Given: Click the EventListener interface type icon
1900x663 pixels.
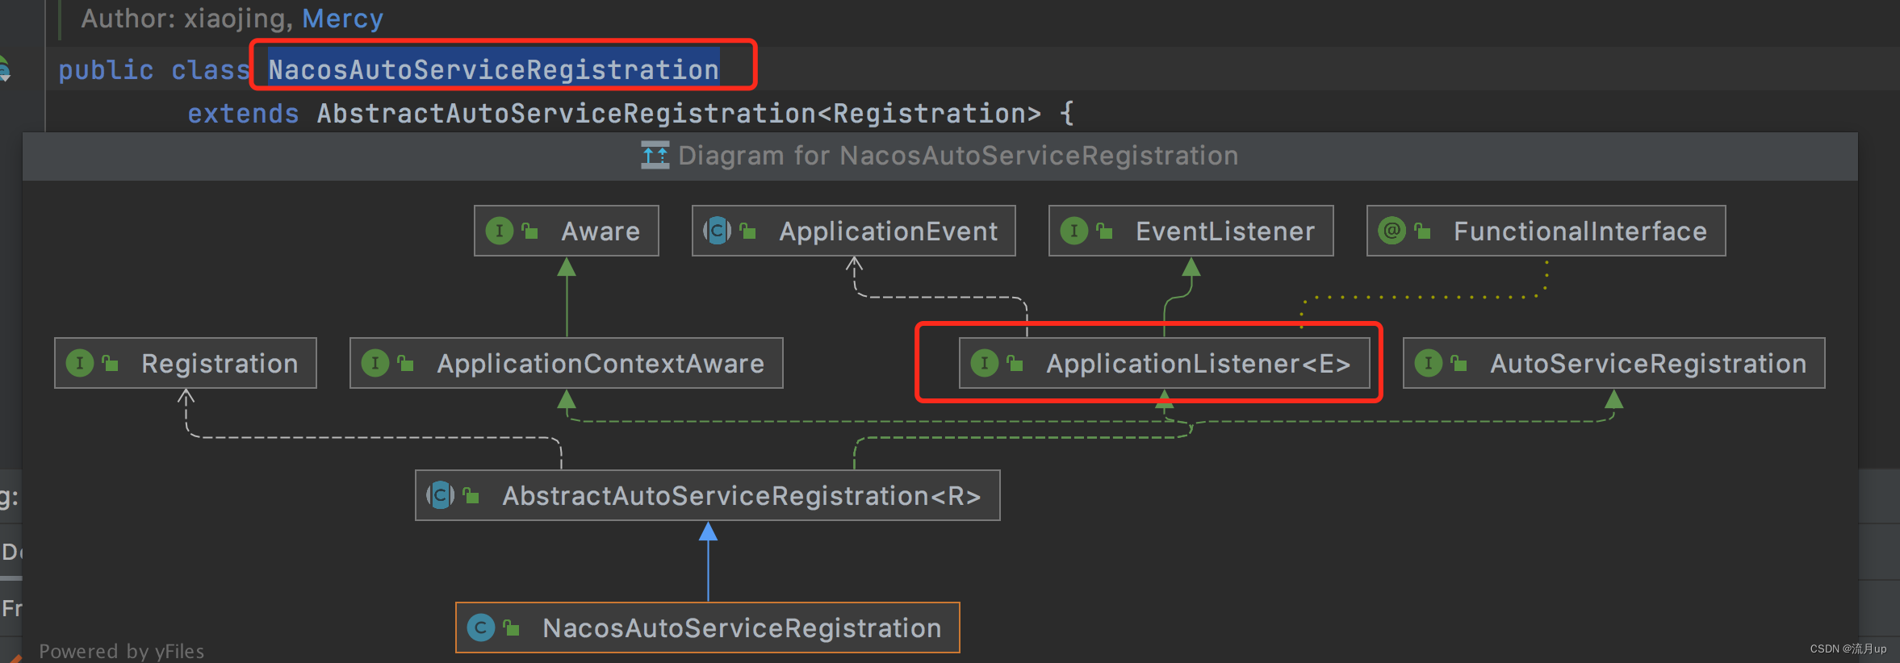Looking at the screenshot, I should pos(1073,231).
